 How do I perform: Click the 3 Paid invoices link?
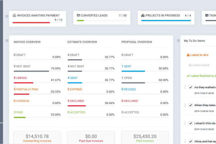point(18,112)
